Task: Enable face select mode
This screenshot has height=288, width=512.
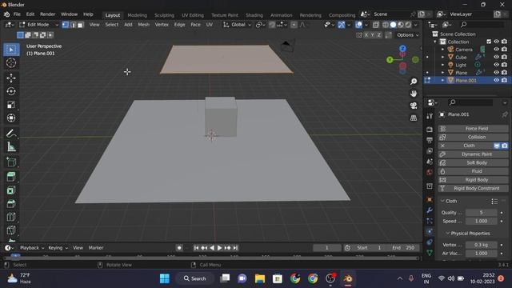Action: 81,25
